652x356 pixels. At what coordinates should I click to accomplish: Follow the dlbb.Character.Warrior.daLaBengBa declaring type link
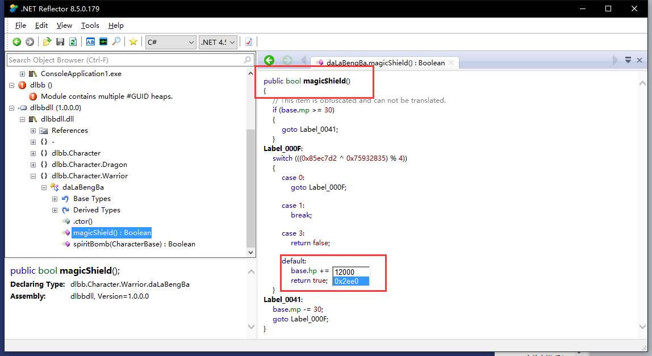[x=129, y=284]
